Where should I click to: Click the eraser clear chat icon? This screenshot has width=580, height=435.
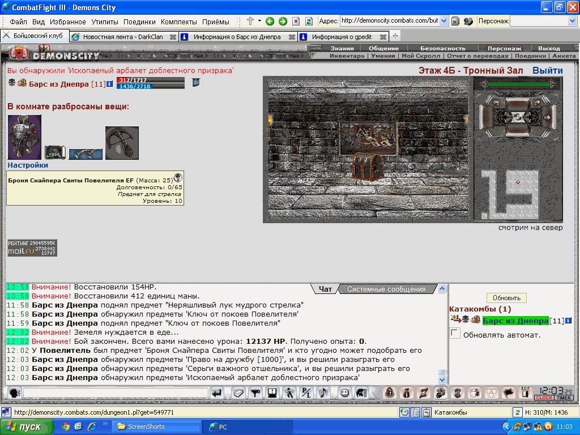(x=238, y=393)
